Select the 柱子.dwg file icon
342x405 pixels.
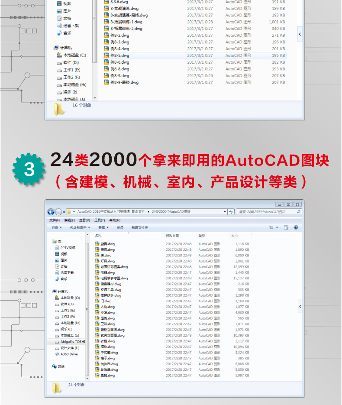tap(97, 358)
